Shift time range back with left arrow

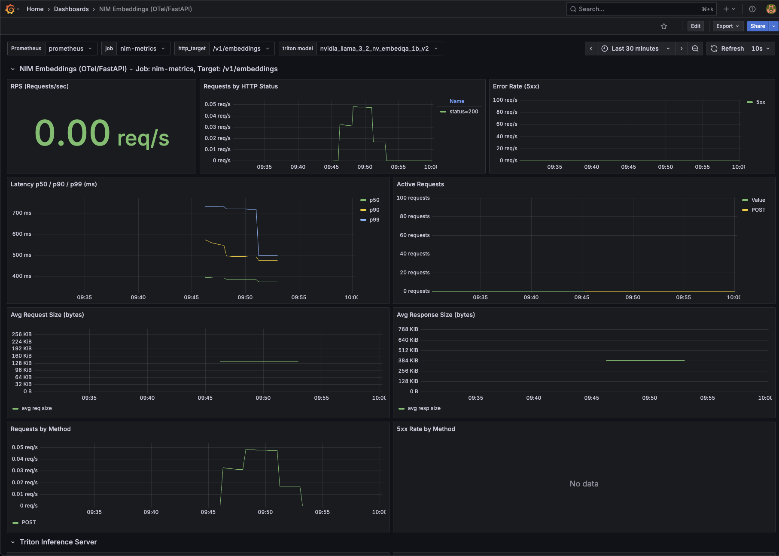[x=591, y=49]
